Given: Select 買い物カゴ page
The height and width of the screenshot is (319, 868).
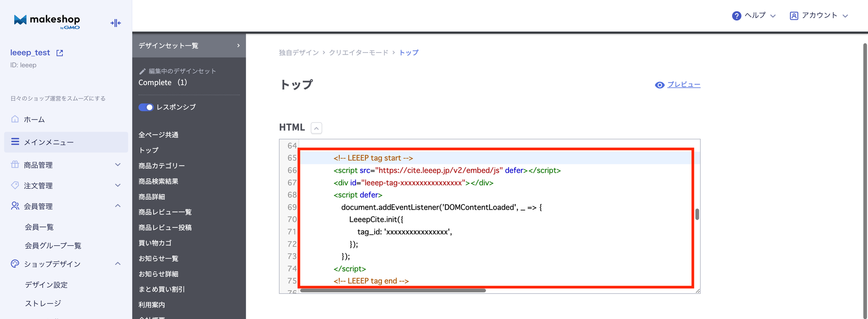Looking at the screenshot, I should click(x=155, y=243).
